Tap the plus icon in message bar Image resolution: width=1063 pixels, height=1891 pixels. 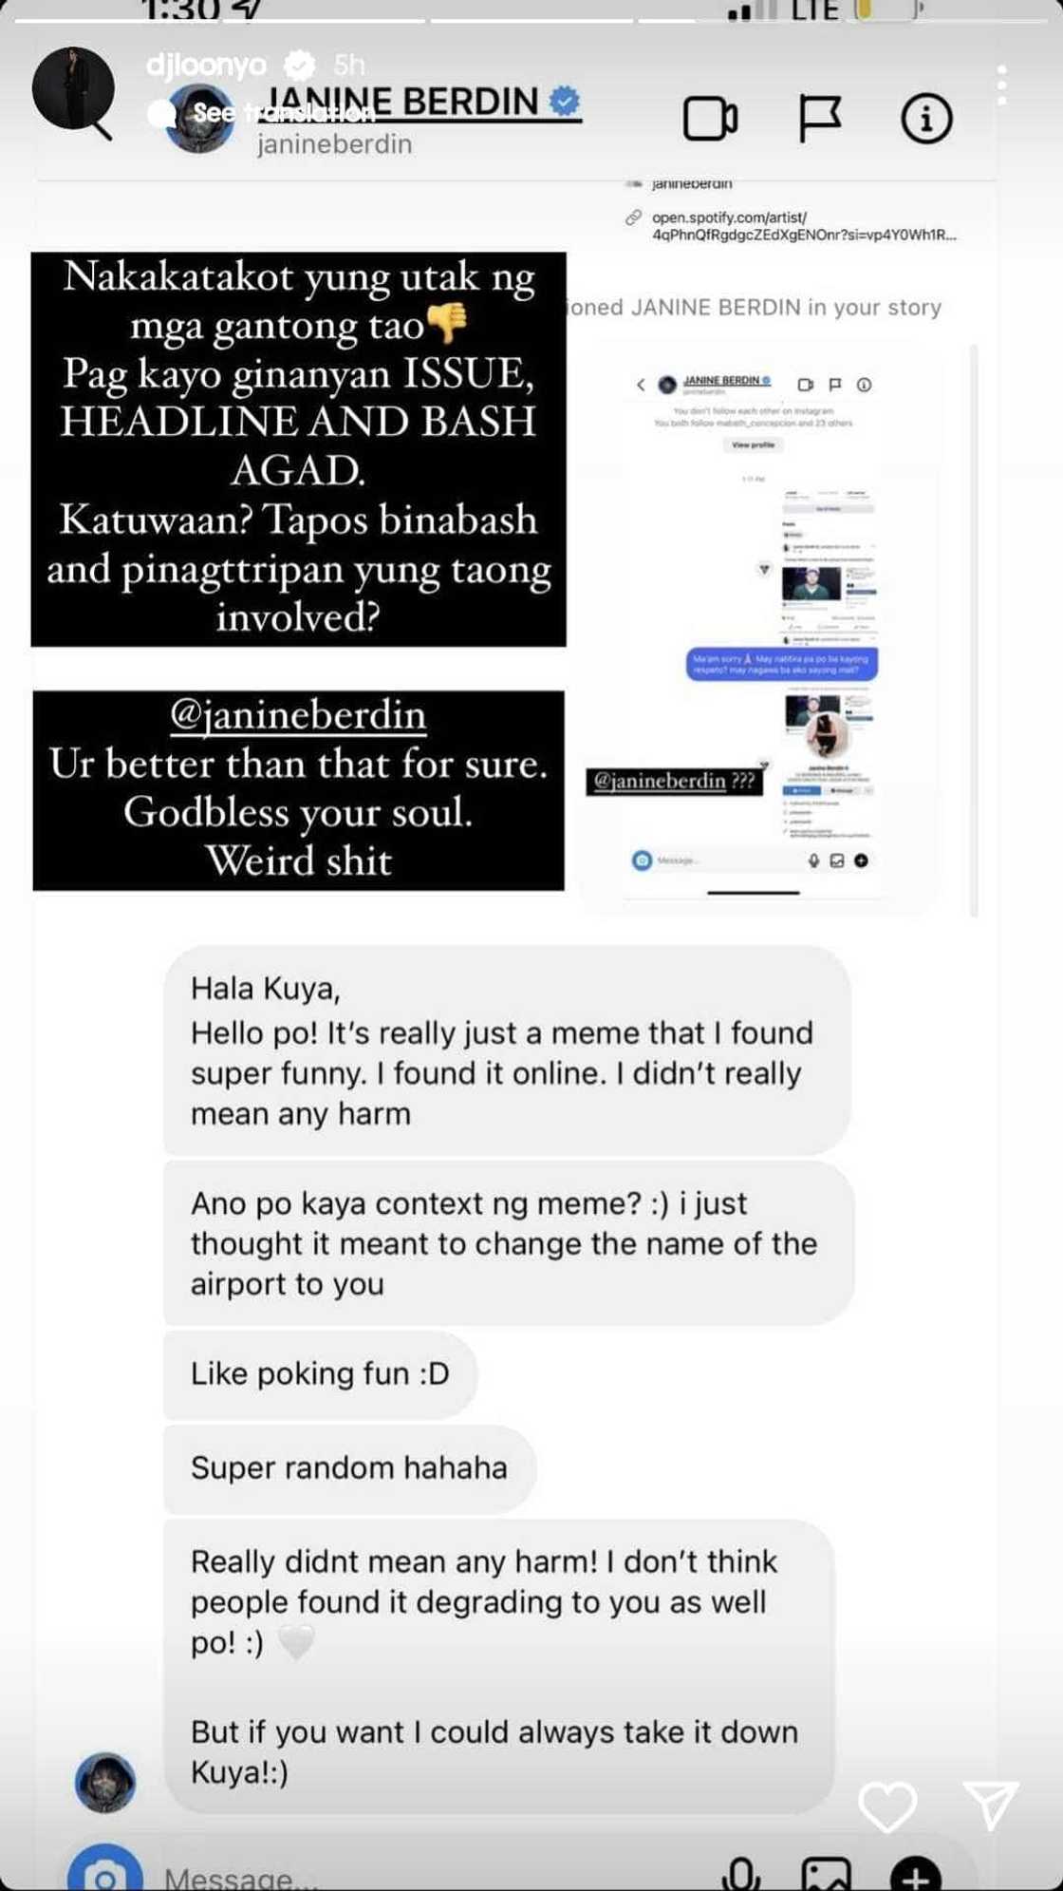(916, 1873)
